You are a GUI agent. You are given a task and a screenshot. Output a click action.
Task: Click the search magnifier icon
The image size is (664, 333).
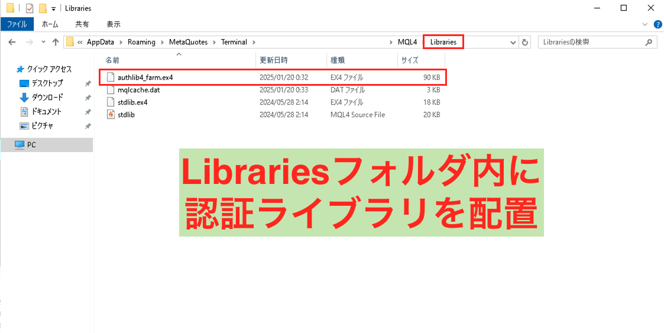(x=649, y=43)
